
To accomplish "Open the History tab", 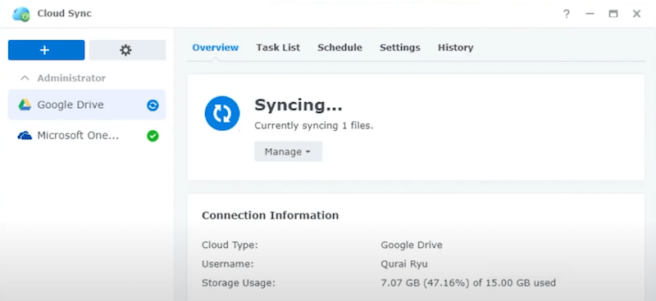I will (456, 47).
